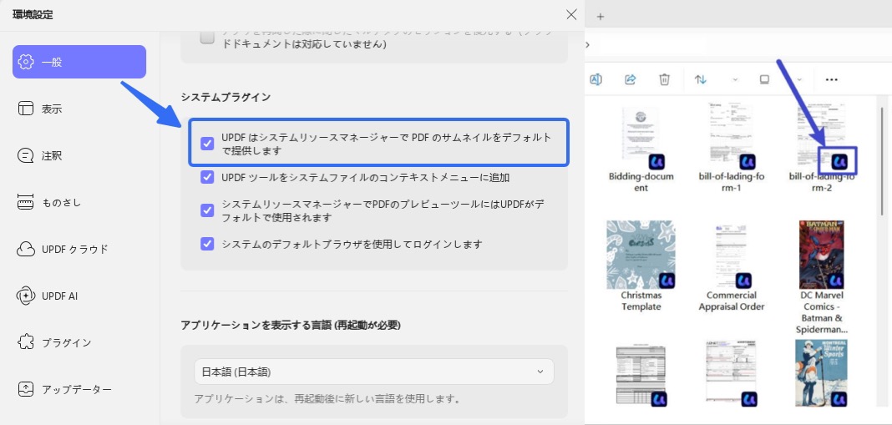This screenshot has height=425, width=892.
Task: Click the layout icon beside 表示
Action: coord(26,109)
